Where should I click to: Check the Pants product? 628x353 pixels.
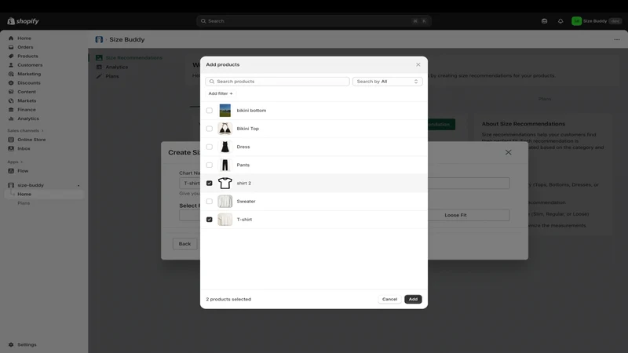(209, 165)
